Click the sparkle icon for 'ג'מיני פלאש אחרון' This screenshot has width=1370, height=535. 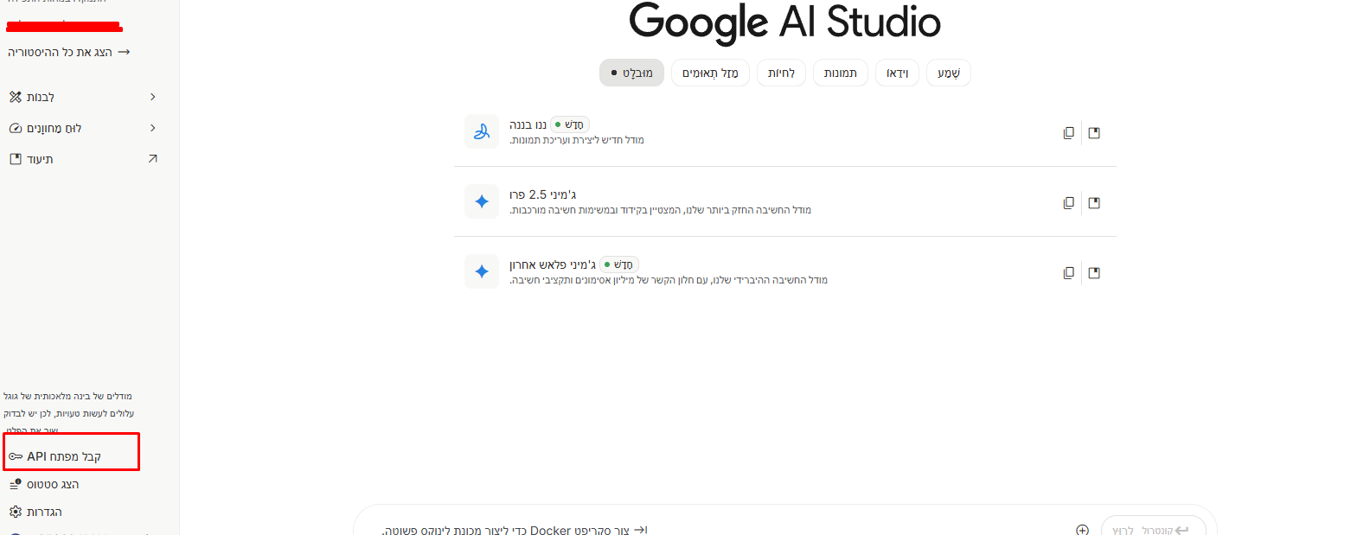pyautogui.click(x=482, y=271)
